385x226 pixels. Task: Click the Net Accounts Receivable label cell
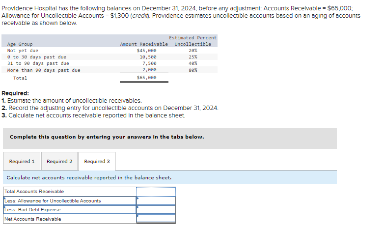tap(70, 219)
